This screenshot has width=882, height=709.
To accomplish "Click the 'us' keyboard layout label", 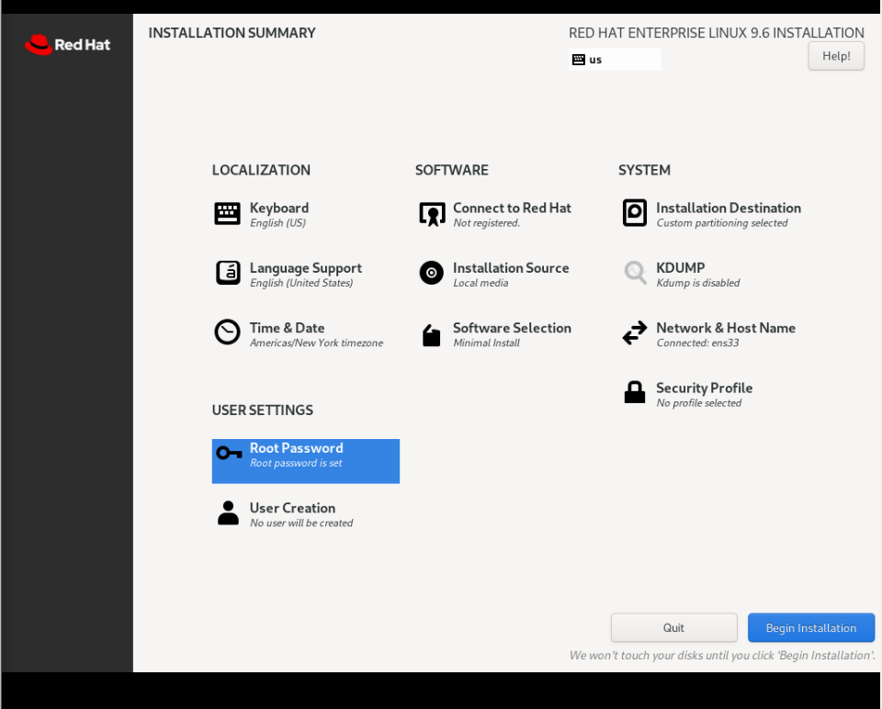I will pos(595,60).
